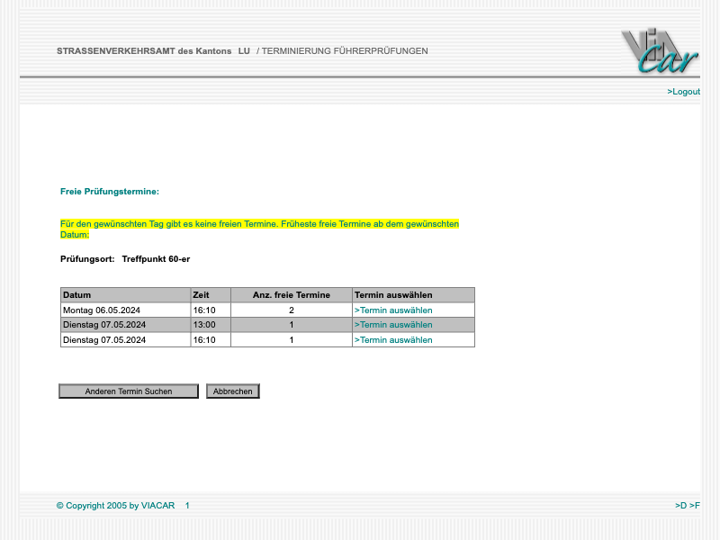Click the Freie Prüfungstermine heading

pyautogui.click(x=110, y=192)
